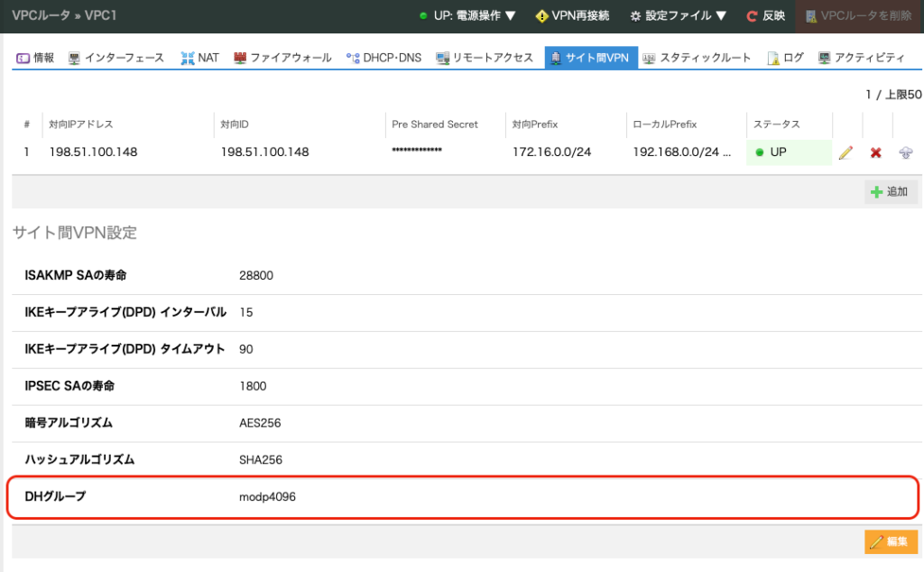Click the device icon at the end of row 1

pyautogui.click(x=904, y=152)
